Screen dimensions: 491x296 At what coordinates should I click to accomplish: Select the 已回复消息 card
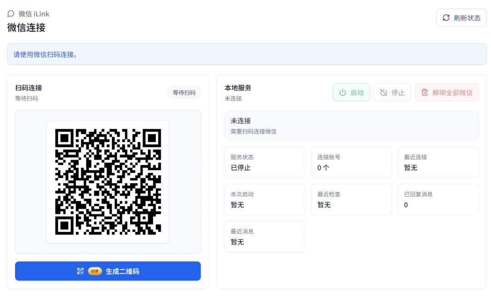coord(438,200)
